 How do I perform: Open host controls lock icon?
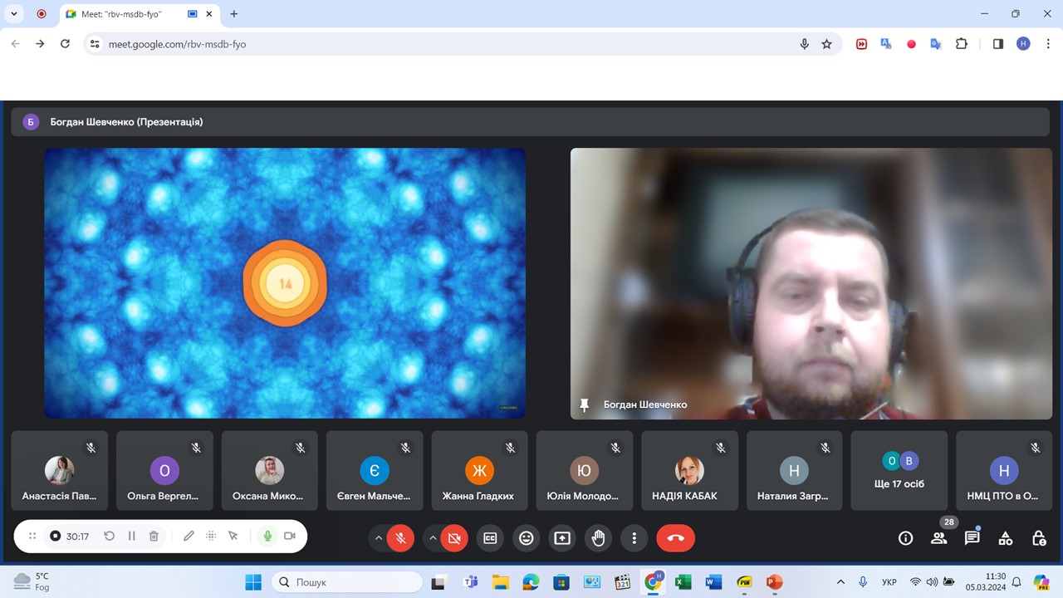click(1038, 538)
